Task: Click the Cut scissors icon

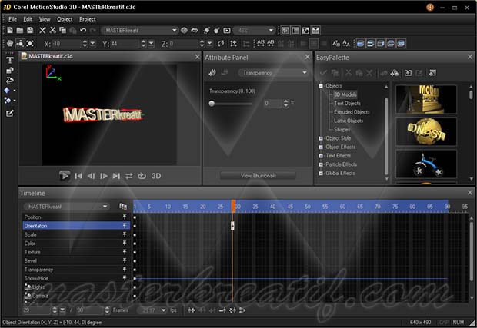Action: (x=53, y=31)
